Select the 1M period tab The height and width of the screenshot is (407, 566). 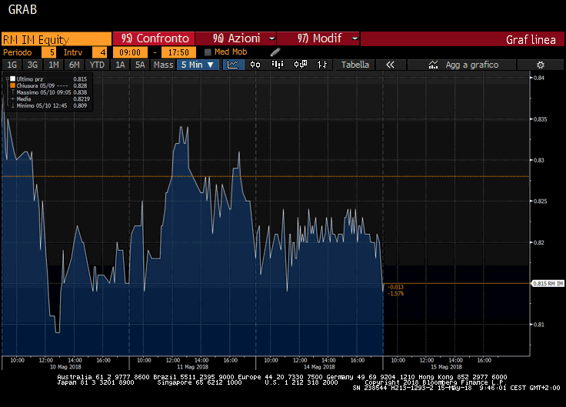tap(53, 65)
